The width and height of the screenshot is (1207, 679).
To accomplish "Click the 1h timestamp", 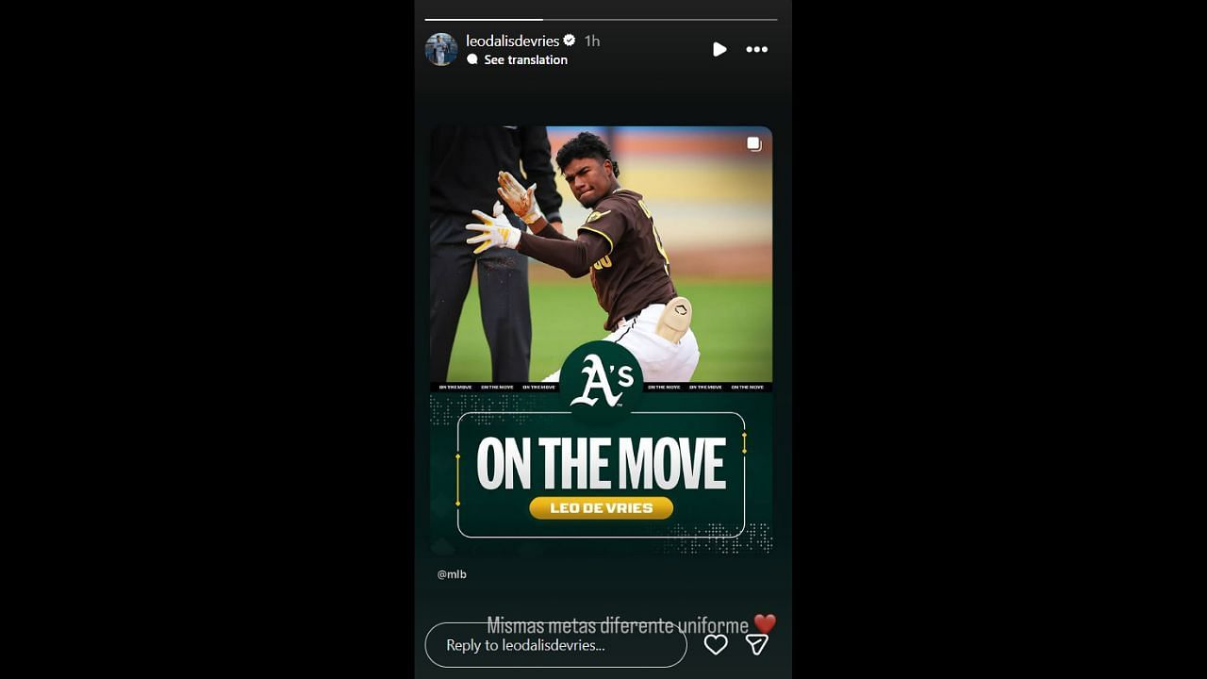I will [x=592, y=41].
